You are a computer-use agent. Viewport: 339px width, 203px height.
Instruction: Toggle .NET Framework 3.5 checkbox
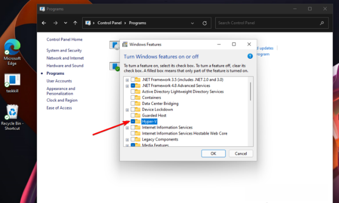tap(133, 80)
